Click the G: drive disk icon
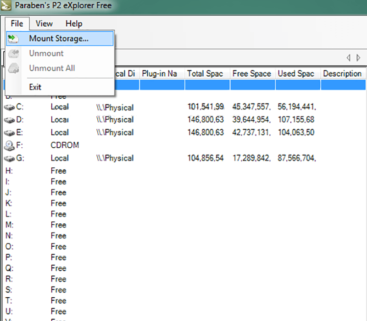 coord(9,159)
